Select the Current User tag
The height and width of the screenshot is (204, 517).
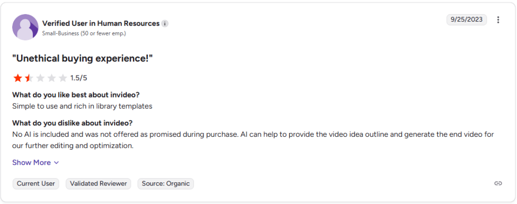(36, 184)
